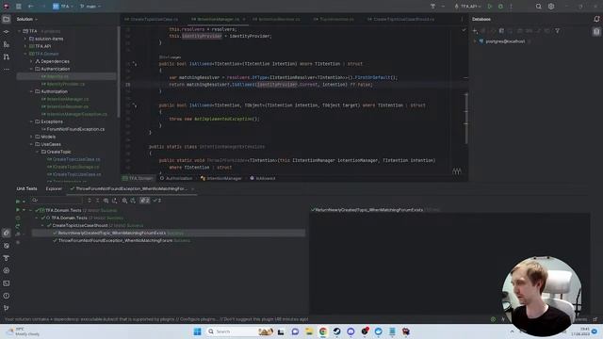603x339 pixels.
Task: Expand the Dependencies node
Action: coord(31,61)
